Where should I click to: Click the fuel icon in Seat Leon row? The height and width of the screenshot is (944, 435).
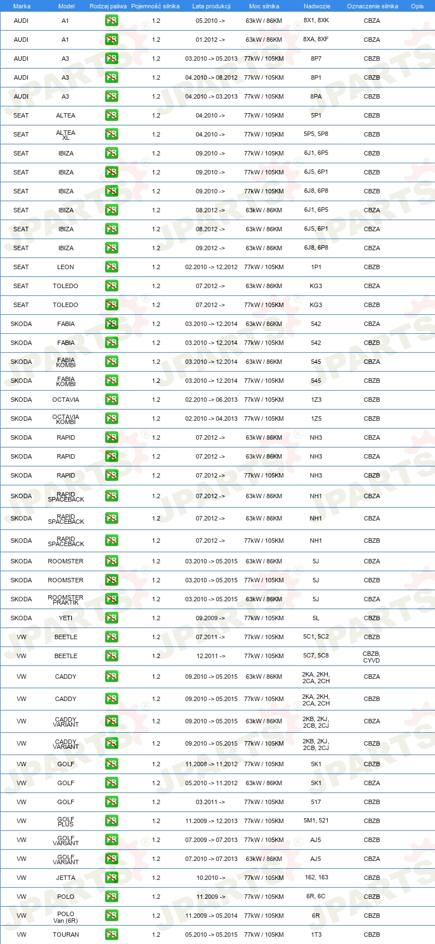pos(111,267)
